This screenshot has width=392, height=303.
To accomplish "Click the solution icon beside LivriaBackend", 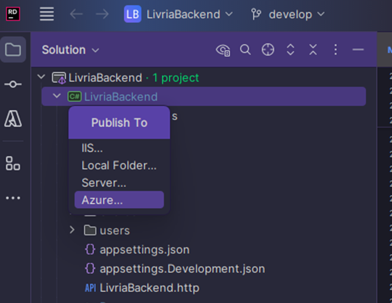I will click(x=59, y=77).
